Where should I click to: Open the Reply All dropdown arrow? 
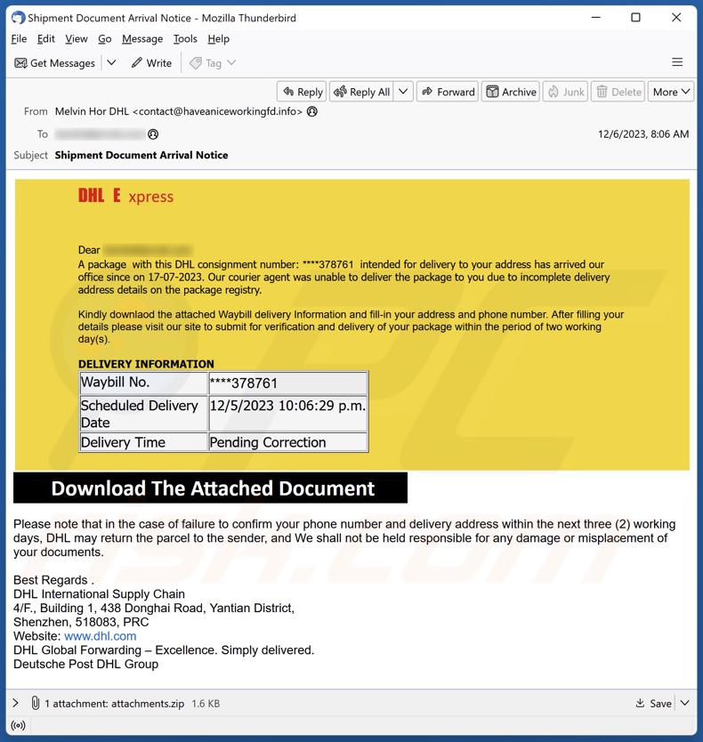[403, 92]
